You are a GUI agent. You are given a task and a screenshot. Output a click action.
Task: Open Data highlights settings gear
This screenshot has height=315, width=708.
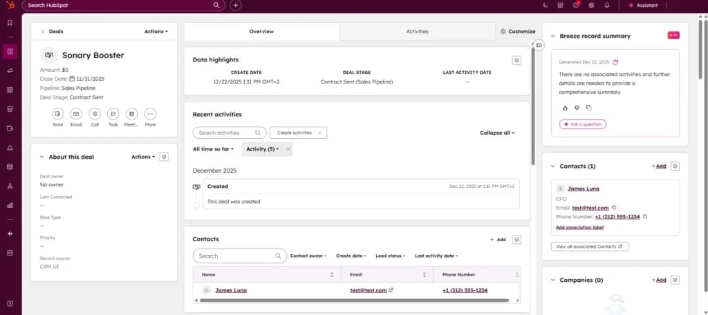(516, 61)
